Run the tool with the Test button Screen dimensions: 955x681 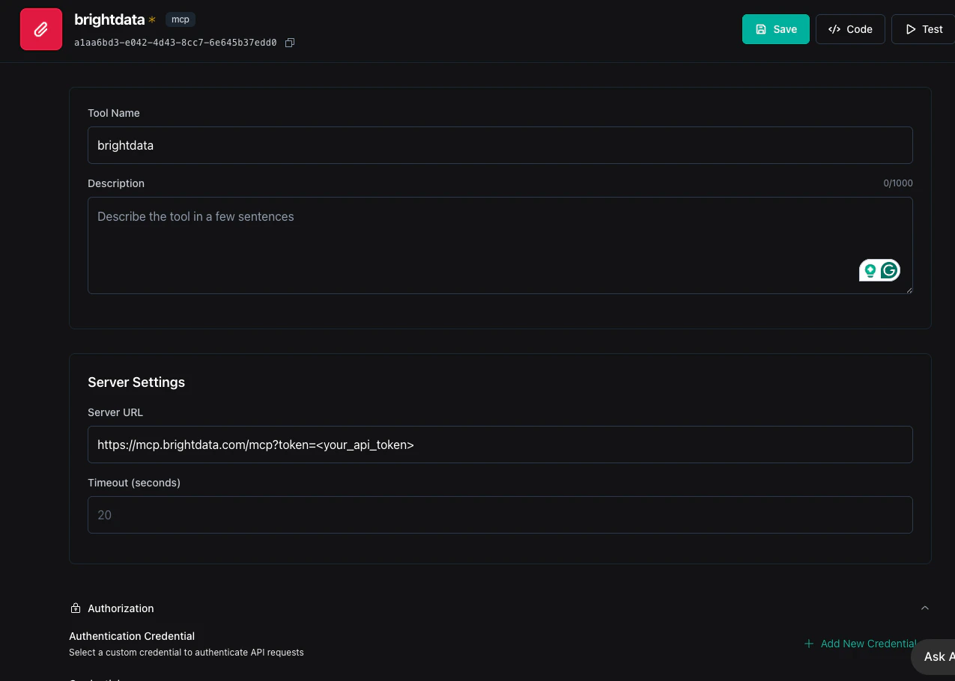click(925, 29)
